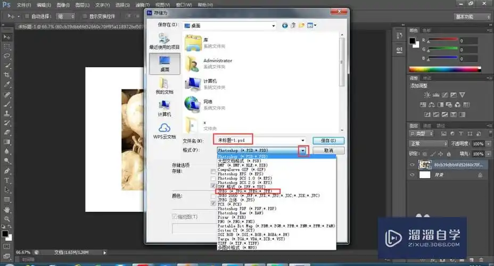
Task: Select the Zoom tool in toolbar
Action: pos(6,219)
